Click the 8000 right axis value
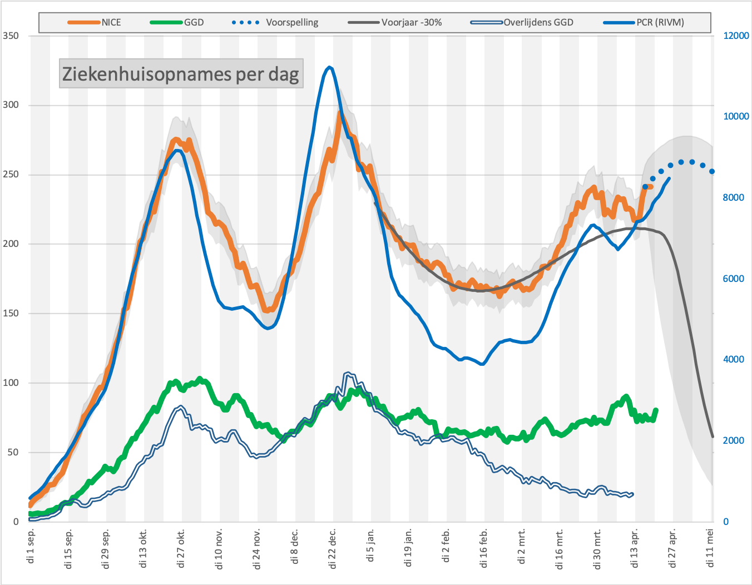This screenshot has height=585, width=752. (x=734, y=197)
